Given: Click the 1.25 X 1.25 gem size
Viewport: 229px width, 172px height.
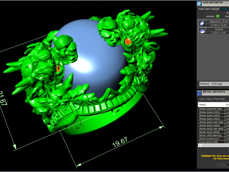Looking at the screenshot, I should tap(219, 32).
